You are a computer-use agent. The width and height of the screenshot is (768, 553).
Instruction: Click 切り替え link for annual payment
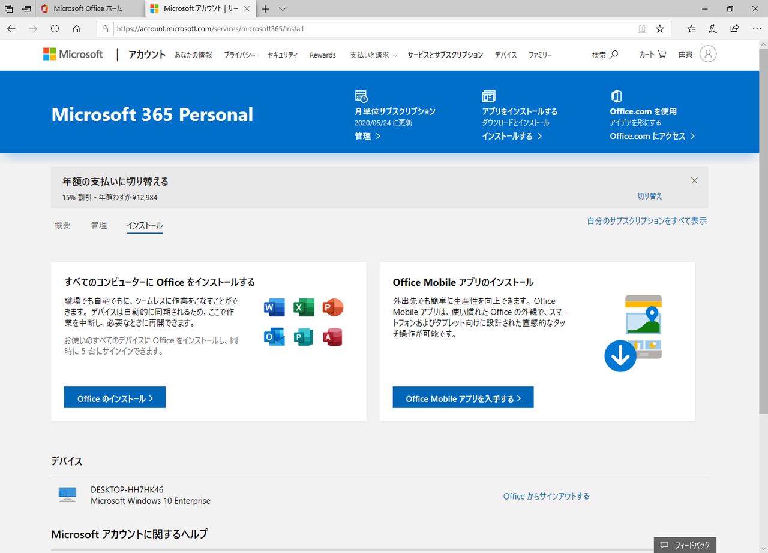650,196
